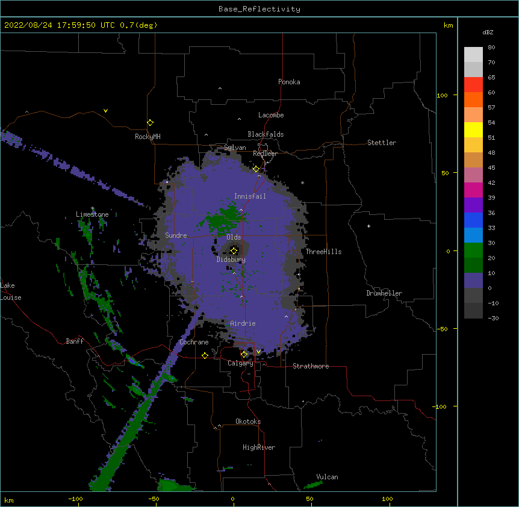Image resolution: width=519 pixels, height=507 pixels.
Task: Click the RedDeer city label
Action: pyautogui.click(x=265, y=154)
